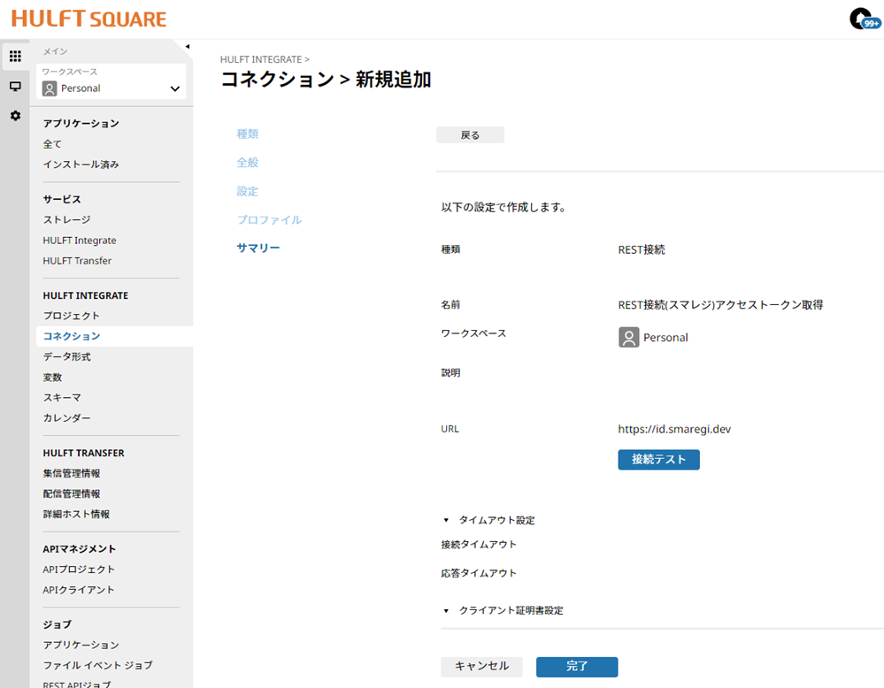The image size is (884, 688).
Task: Open notifications icon with 99+ badge
Action: click(864, 19)
